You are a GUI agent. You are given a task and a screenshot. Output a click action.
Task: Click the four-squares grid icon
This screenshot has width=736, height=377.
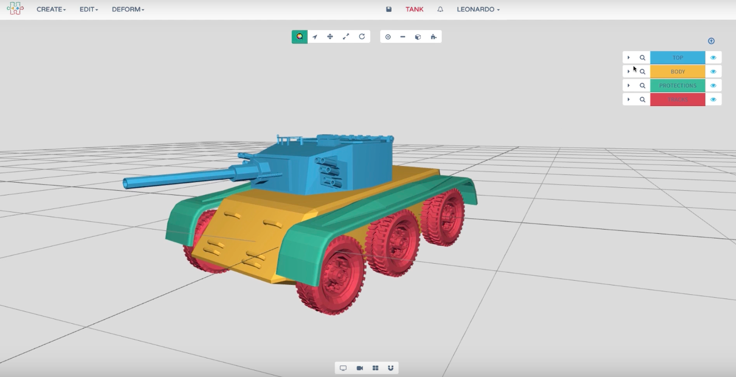(x=376, y=368)
